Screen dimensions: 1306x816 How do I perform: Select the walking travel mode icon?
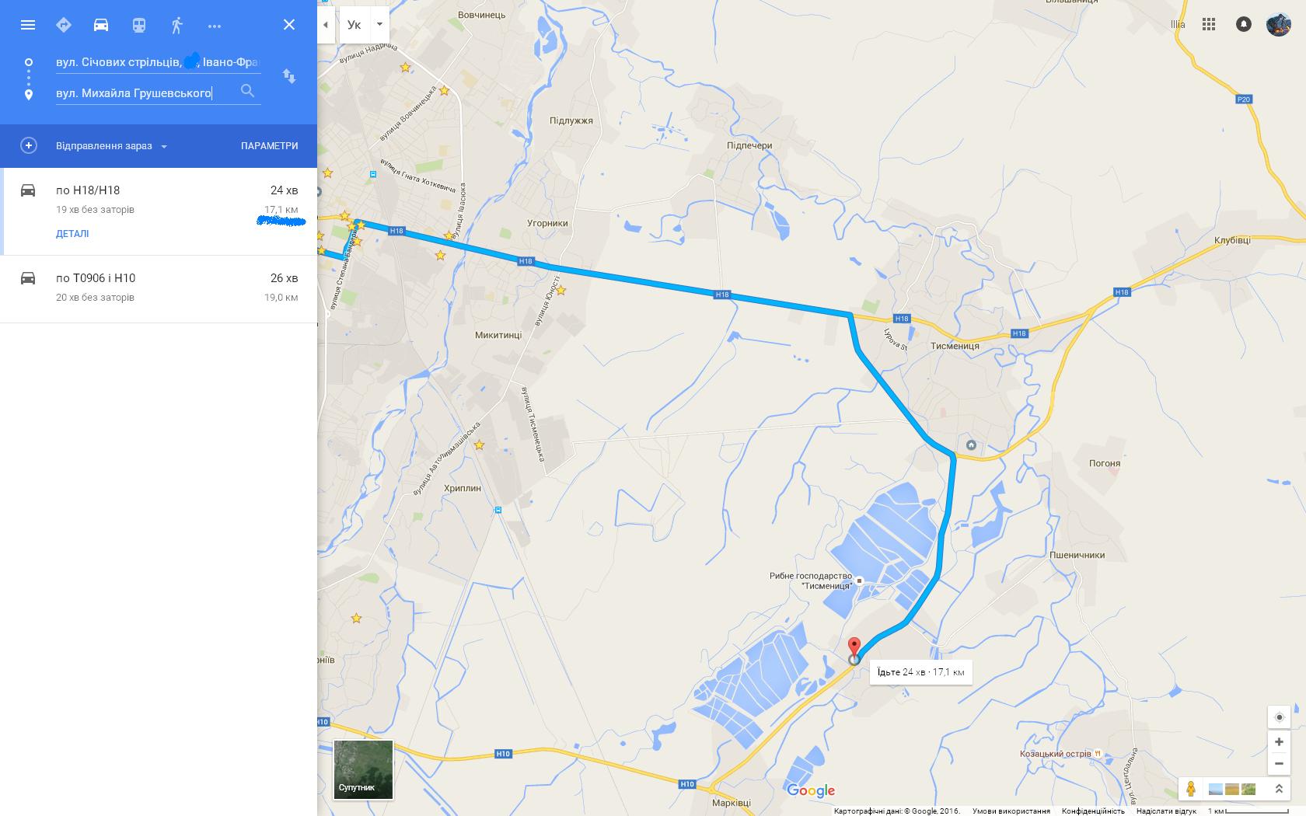(176, 25)
